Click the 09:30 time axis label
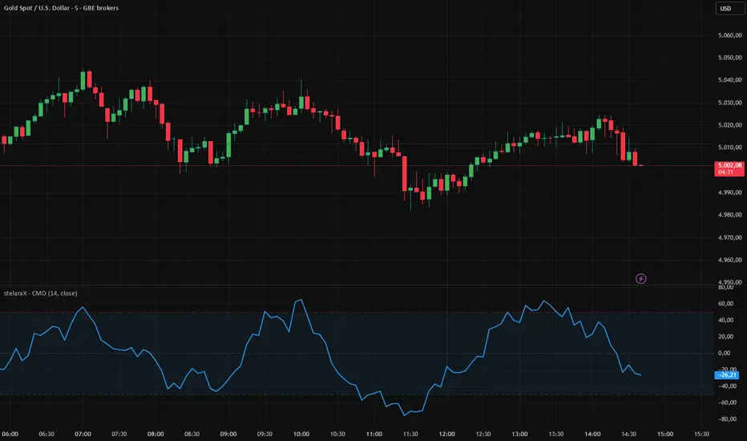 pos(264,434)
